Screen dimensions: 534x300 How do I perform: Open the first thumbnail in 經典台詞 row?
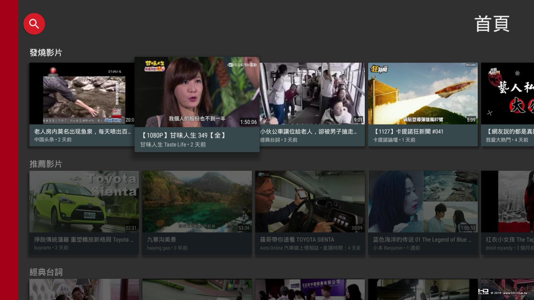(x=84, y=289)
